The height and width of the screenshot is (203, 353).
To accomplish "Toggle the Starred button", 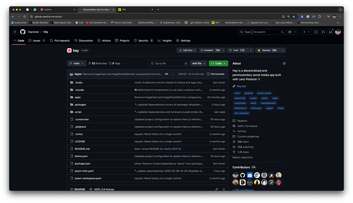I will click(267, 50).
